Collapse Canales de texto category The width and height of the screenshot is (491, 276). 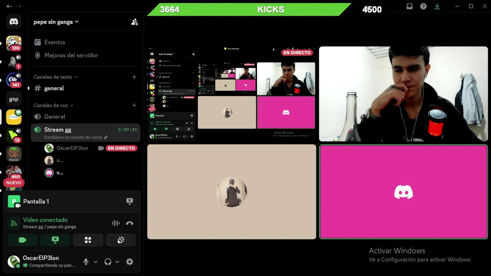coord(55,77)
